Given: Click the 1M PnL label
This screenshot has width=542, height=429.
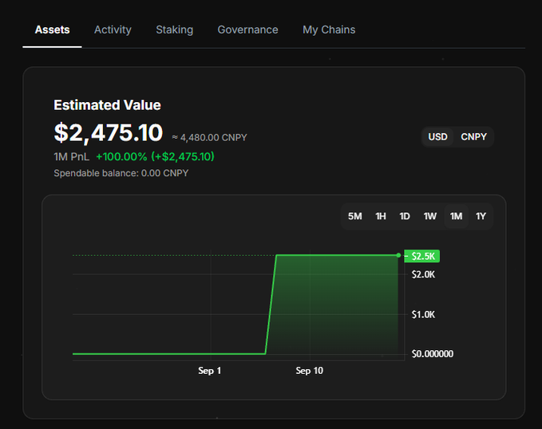Looking at the screenshot, I should point(72,157).
